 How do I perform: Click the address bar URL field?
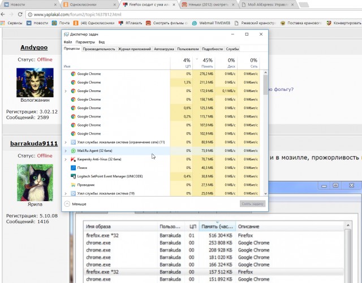click(194, 15)
